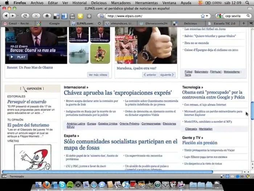The width and height of the screenshot is (254, 191).
Task: Click the Ver más vídeos button
Action: click(98, 75)
